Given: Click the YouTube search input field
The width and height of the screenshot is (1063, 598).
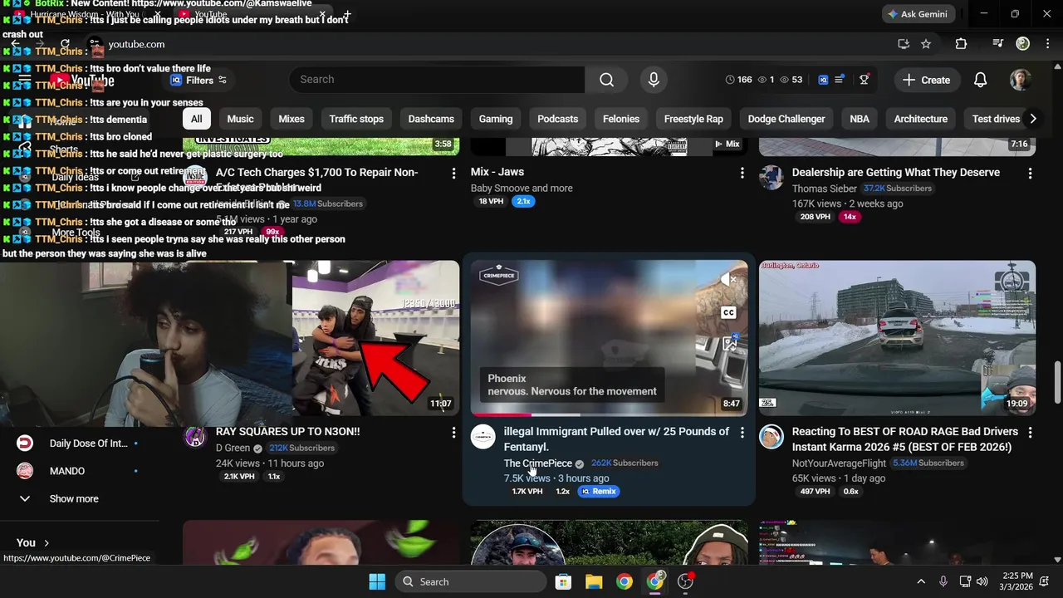Looking at the screenshot, I should pyautogui.click(x=437, y=80).
